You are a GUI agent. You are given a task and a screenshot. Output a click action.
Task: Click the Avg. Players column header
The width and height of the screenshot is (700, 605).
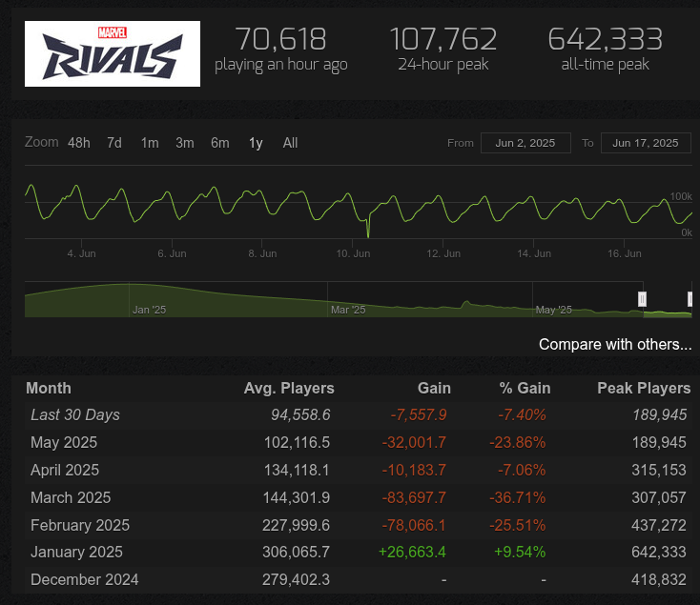pyautogui.click(x=289, y=389)
